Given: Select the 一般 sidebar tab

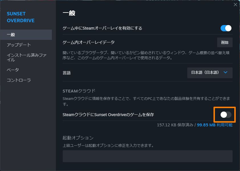Looking at the screenshot, I should [26, 35].
